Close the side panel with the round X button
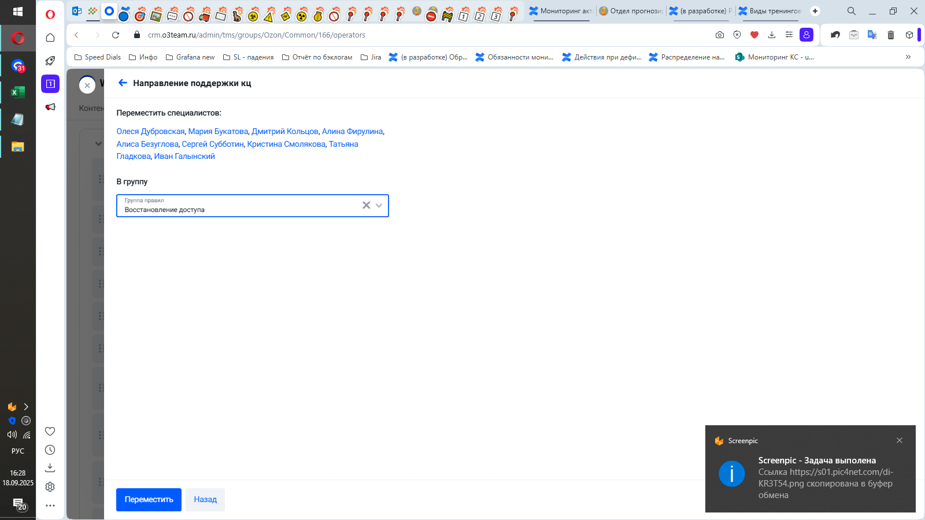 pos(87,86)
